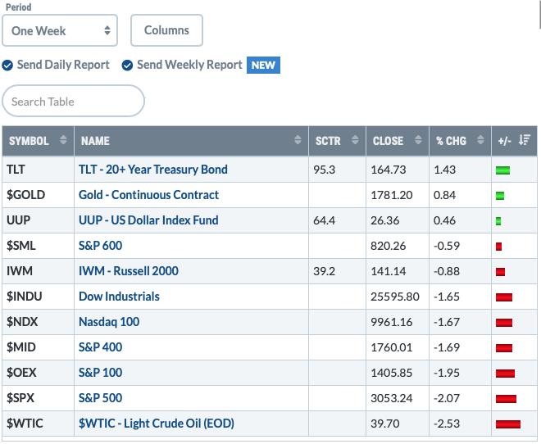Viewport: 541px width, 444px height.
Task: Click the red change bar for $SML
Action: 498,247
